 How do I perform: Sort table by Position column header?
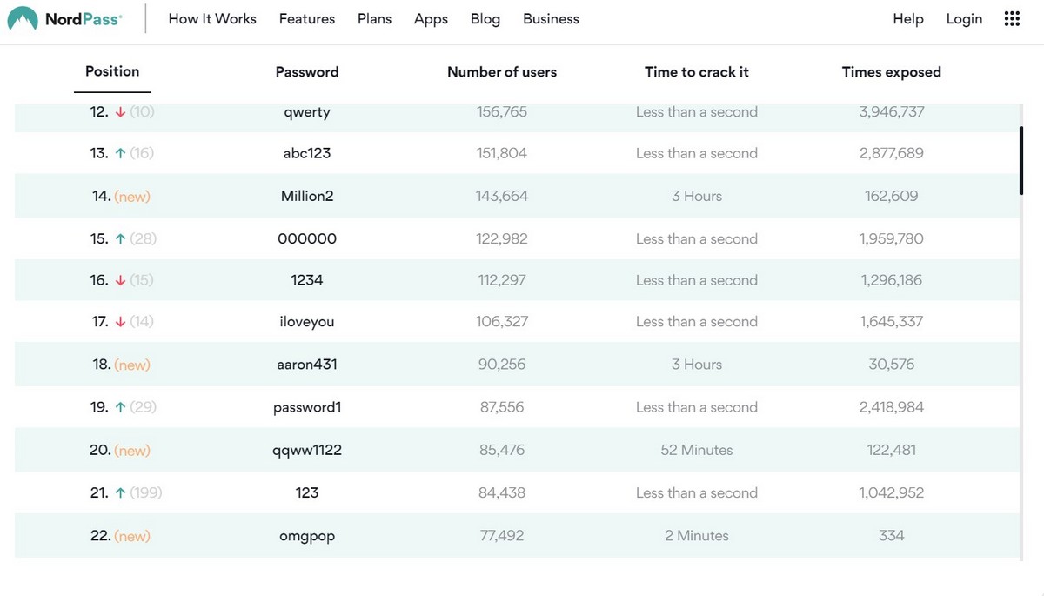112,71
